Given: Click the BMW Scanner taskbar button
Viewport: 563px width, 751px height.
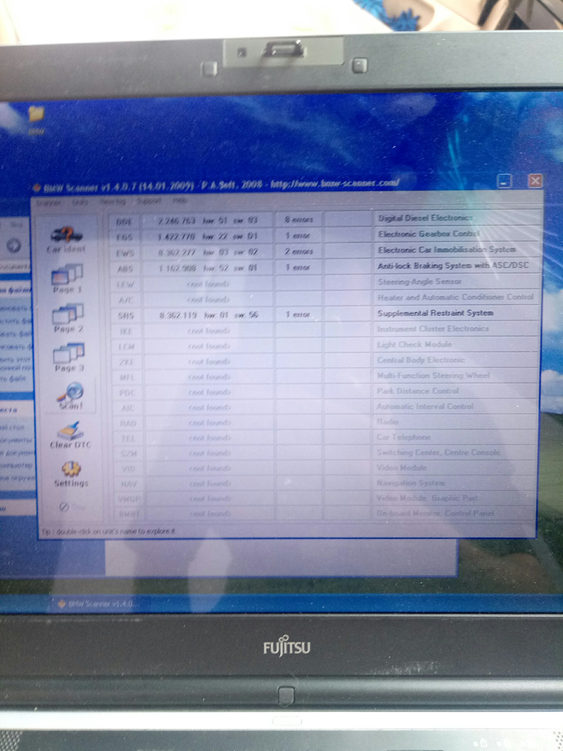Looking at the screenshot, I should (99, 604).
